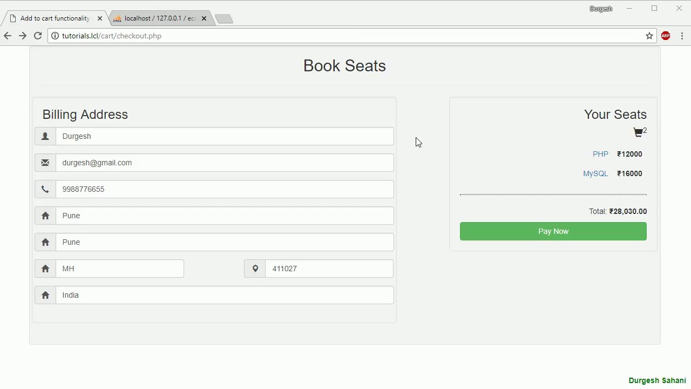Viewport: 691px width, 389px height.
Task: Click the browser forward arrow
Action: pyautogui.click(x=23, y=36)
